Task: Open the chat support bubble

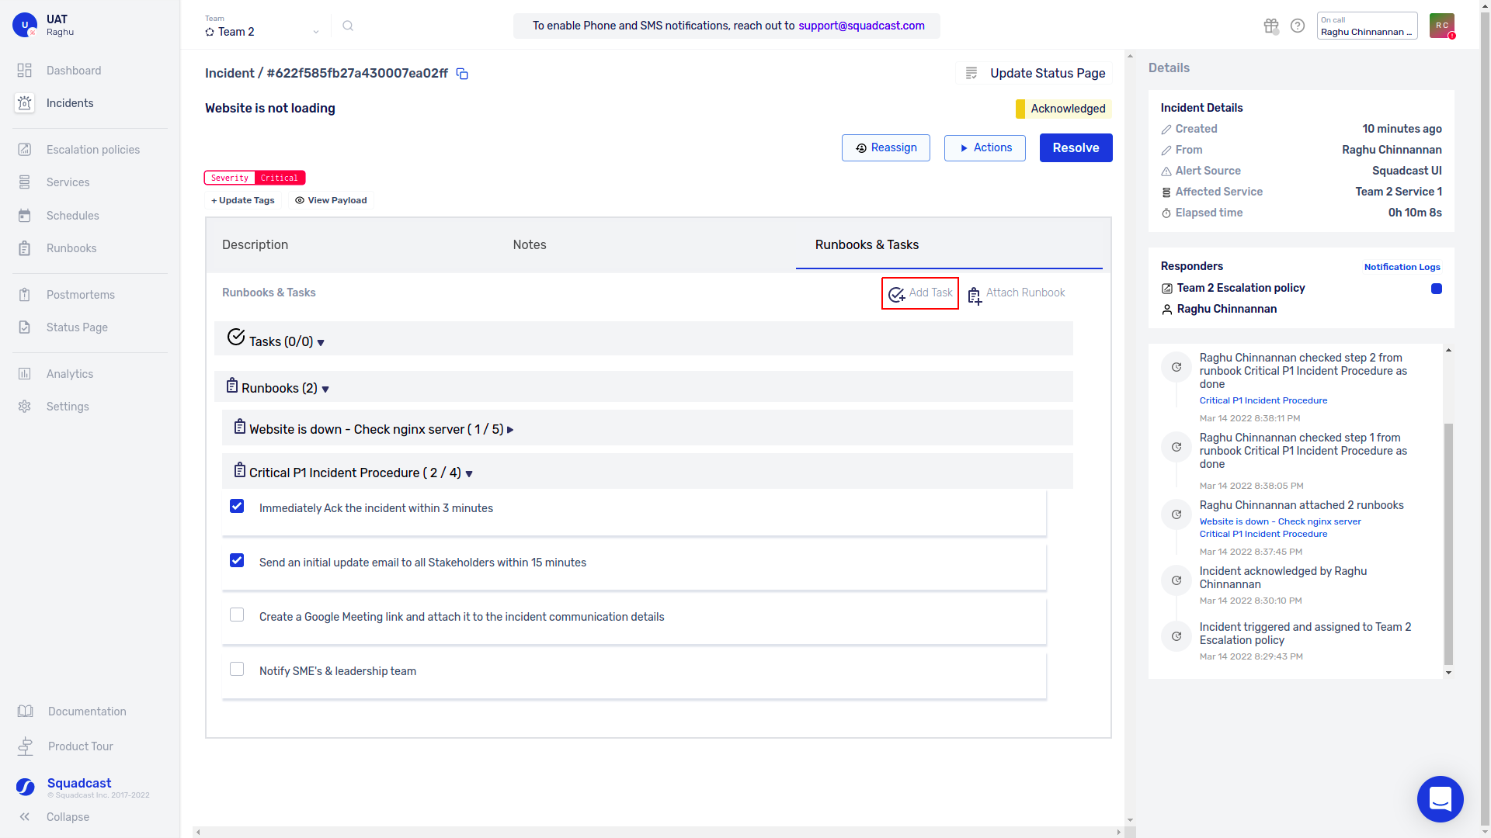Action: 1440,798
